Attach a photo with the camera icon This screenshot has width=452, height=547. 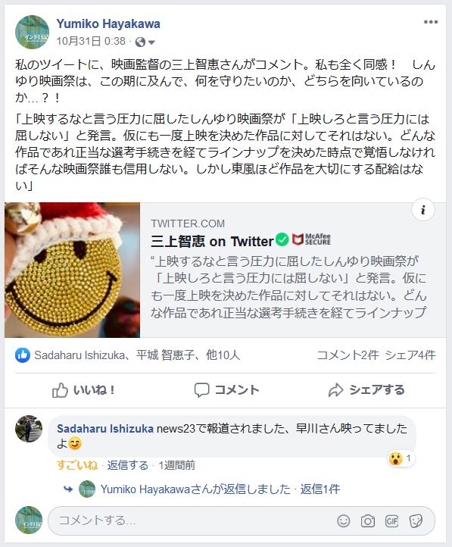(x=368, y=521)
